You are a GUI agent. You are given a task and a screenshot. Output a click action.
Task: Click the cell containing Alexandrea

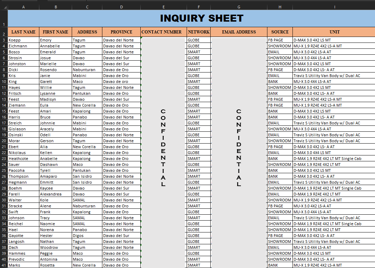click(55, 194)
